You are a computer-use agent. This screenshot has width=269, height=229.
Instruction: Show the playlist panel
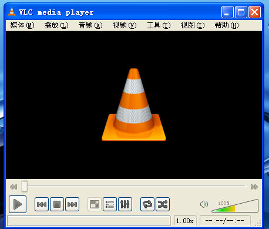click(110, 204)
